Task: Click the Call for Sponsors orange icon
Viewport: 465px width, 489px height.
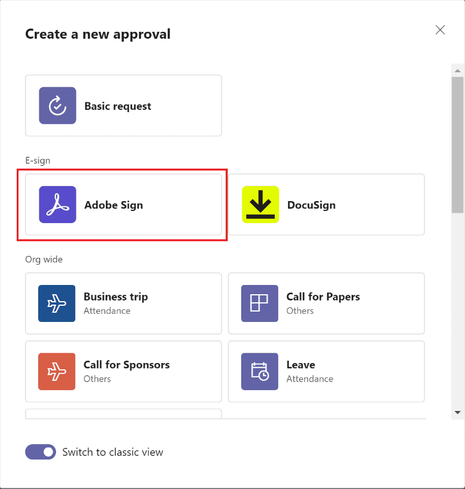Action: pos(57,372)
